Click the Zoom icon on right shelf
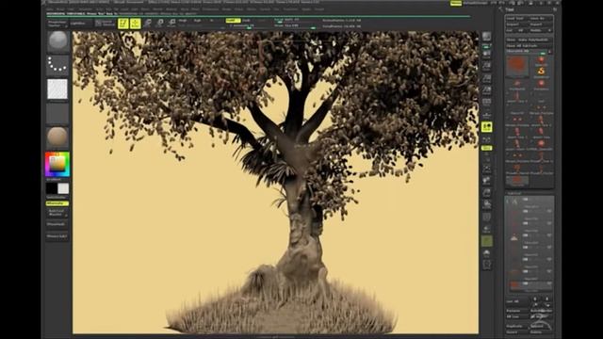Image resolution: width=603 pixels, height=339 pixels. point(487,66)
